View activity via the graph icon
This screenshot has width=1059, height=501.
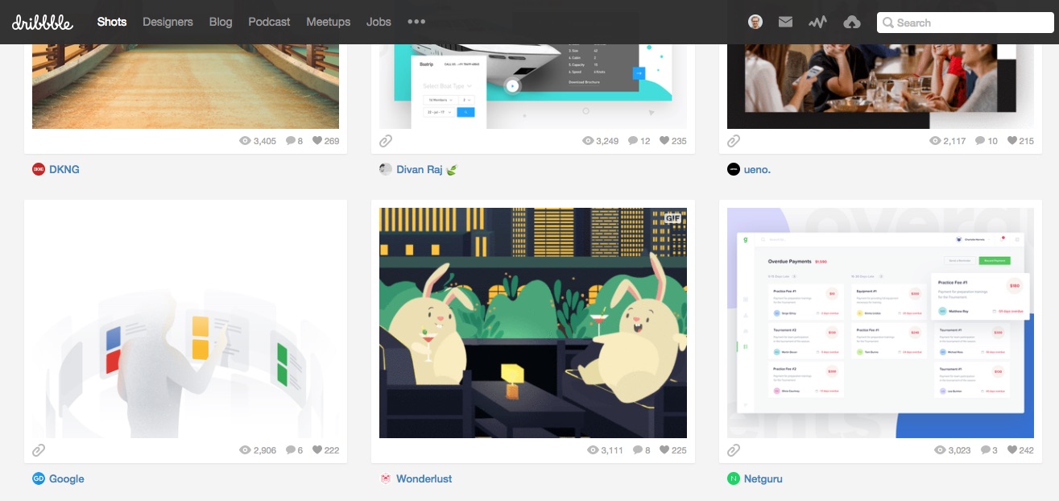point(818,22)
